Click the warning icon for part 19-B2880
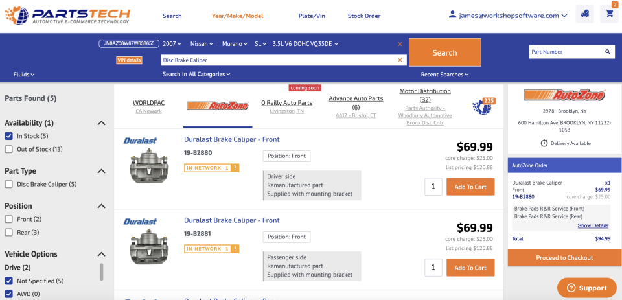The height and width of the screenshot is (300, 622). pyautogui.click(x=235, y=168)
